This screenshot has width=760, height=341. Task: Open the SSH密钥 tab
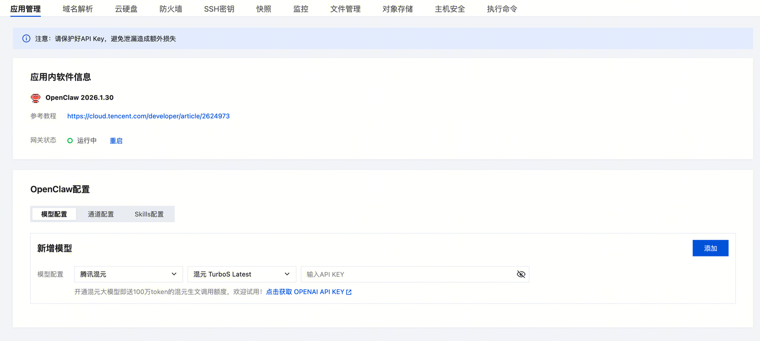pos(219,9)
